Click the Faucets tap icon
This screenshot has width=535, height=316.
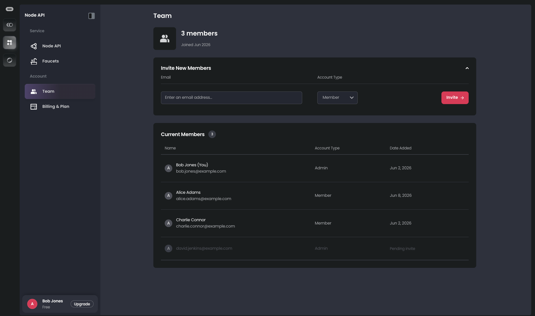coord(34,61)
